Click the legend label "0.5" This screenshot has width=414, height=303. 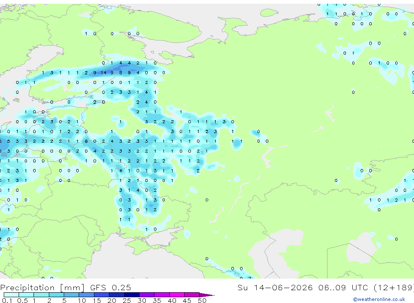tap(22, 301)
